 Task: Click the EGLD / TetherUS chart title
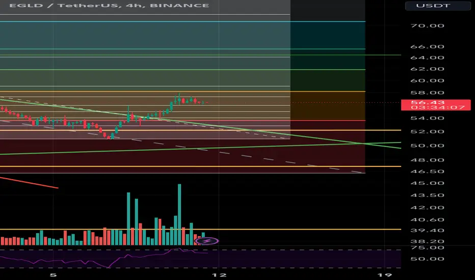coord(109,6)
